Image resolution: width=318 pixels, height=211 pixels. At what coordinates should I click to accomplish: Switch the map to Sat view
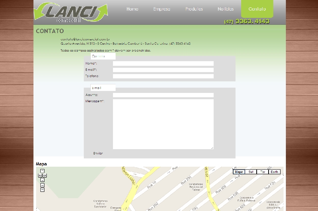(251, 172)
